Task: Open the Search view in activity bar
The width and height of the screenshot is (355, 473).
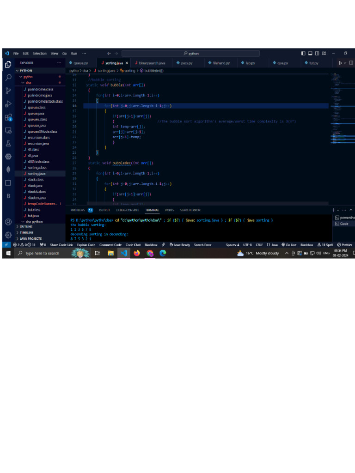Action: click(8, 77)
